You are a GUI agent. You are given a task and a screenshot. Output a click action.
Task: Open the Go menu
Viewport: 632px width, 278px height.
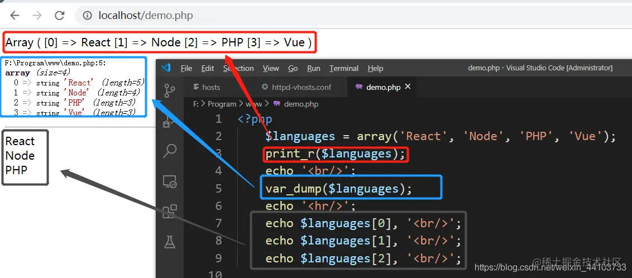tap(293, 69)
